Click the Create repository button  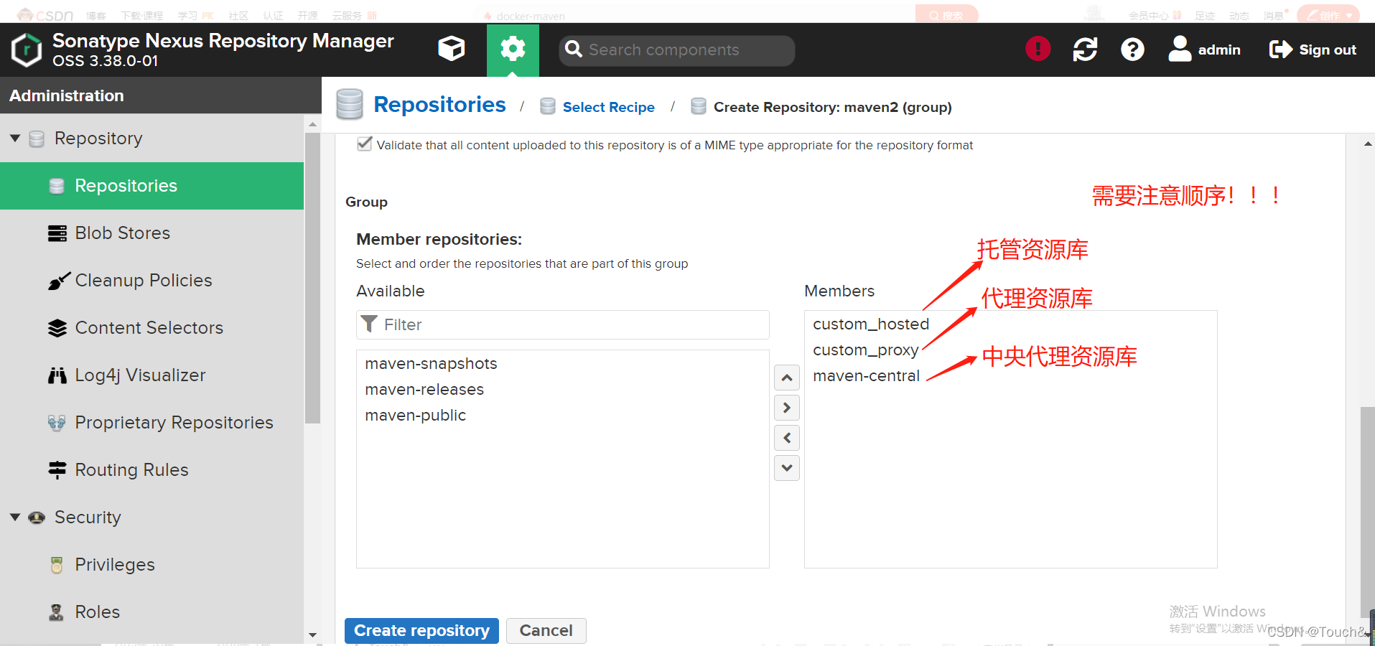pos(421,631)
